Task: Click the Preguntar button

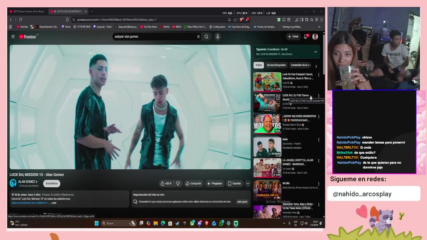Action: 214,183
